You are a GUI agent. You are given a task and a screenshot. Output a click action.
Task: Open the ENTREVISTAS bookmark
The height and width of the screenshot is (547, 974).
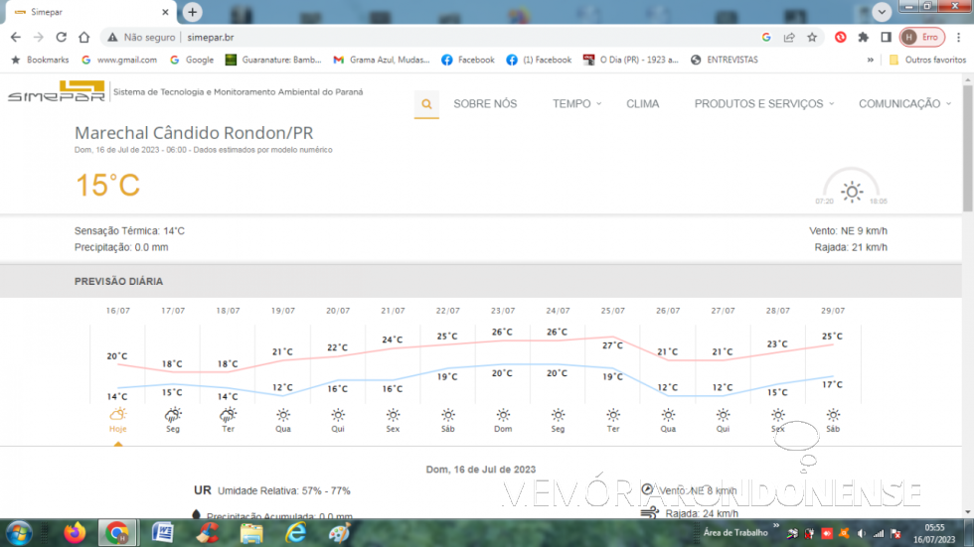(725, 60)
